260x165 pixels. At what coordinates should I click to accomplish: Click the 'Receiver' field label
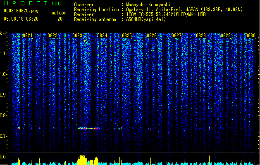84,14
